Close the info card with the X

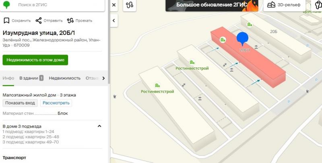point(114,5)
